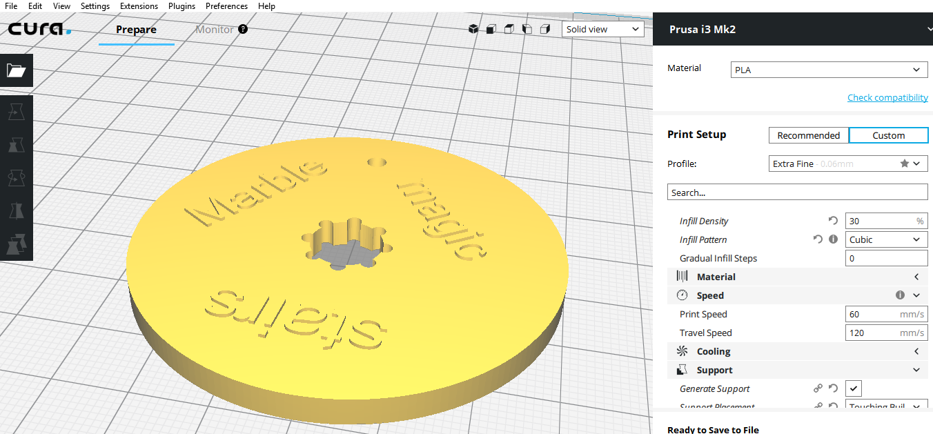Open the File menu
This screenshot has width=933, height=434.
tap(11, 6)
